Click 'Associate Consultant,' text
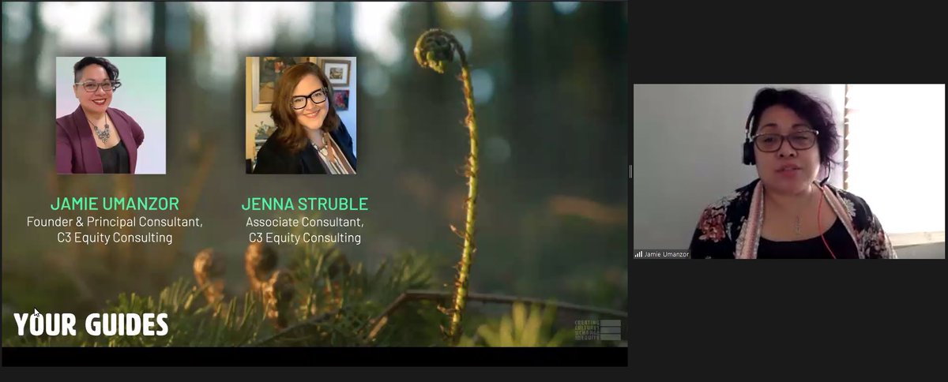 click(x=305, y=222)
